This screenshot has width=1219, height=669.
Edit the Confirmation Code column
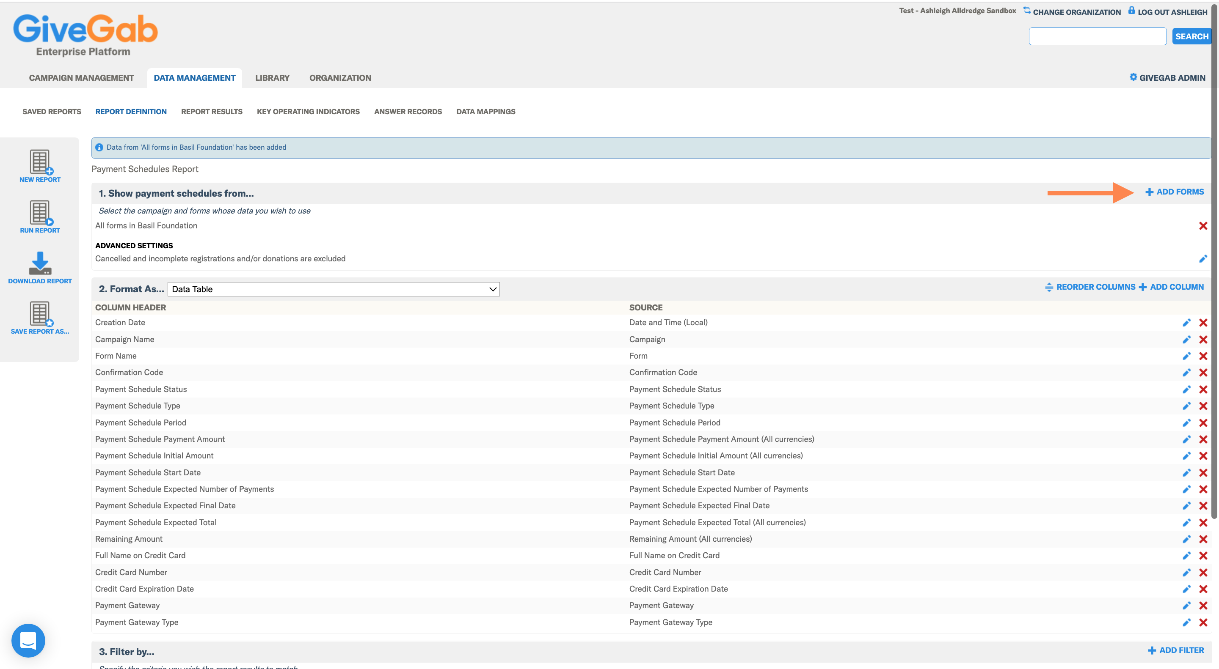[x=1186, y=373]
